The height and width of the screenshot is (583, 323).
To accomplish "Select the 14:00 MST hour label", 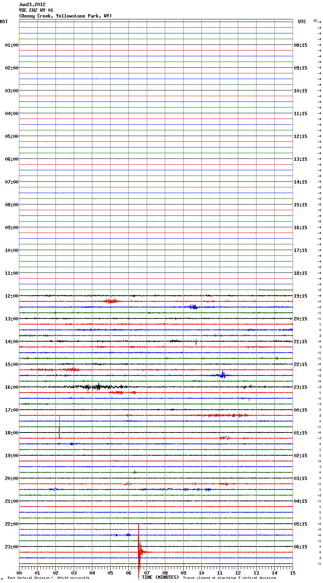I will tap(11, 342).
